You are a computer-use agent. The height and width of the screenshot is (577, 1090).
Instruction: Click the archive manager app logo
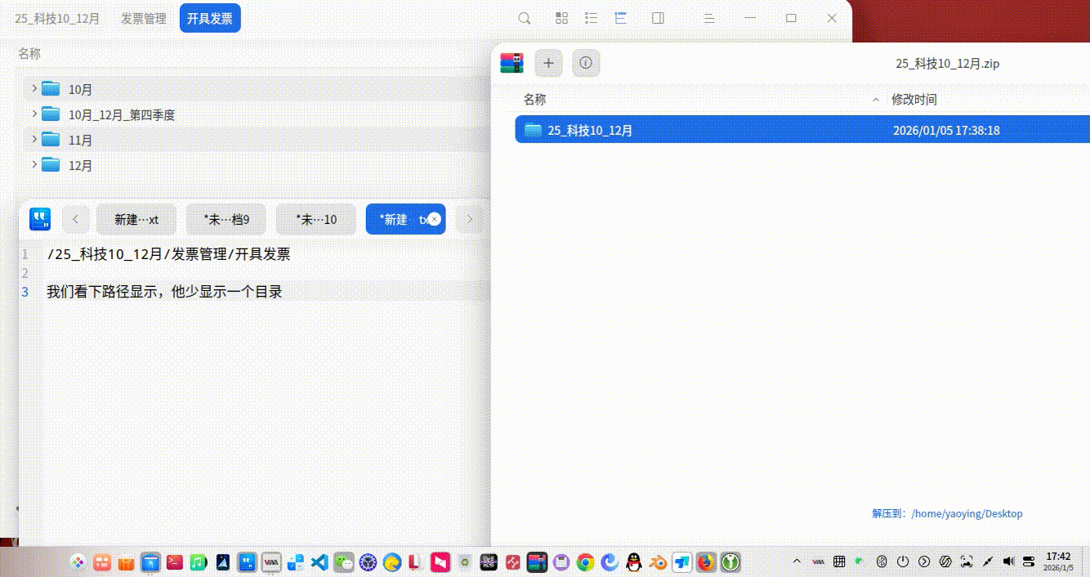pos(512,63)
